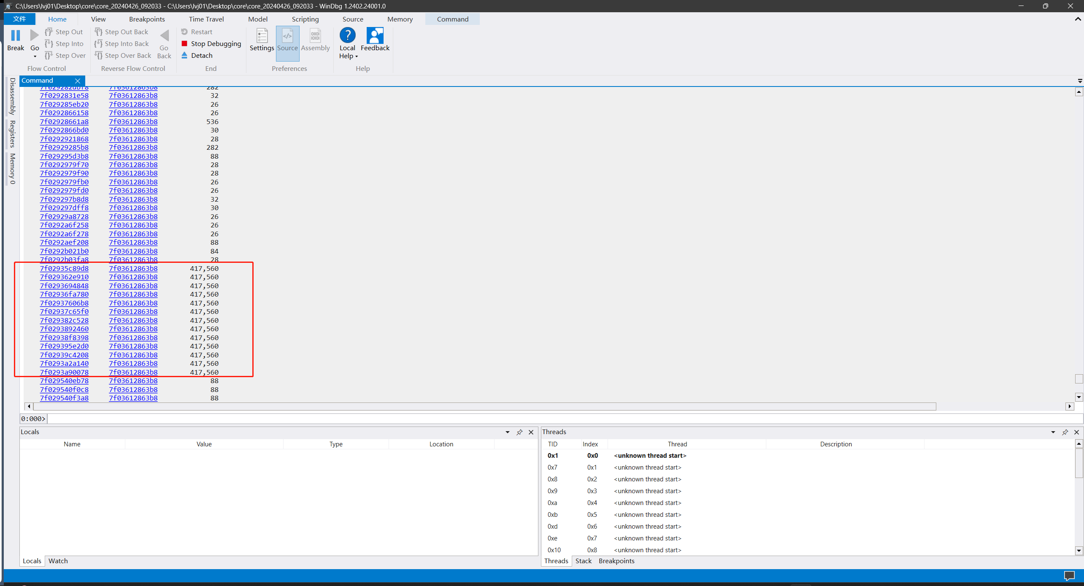Click the Feedback icon
1084x586 pixels.
pos(375,35)
